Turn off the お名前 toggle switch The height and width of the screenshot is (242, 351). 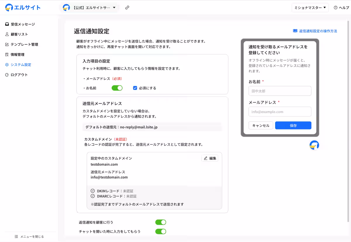click(x=117, y=88)
